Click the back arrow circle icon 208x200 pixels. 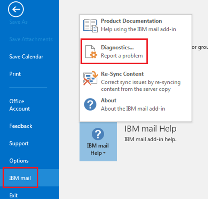point(16,10)
